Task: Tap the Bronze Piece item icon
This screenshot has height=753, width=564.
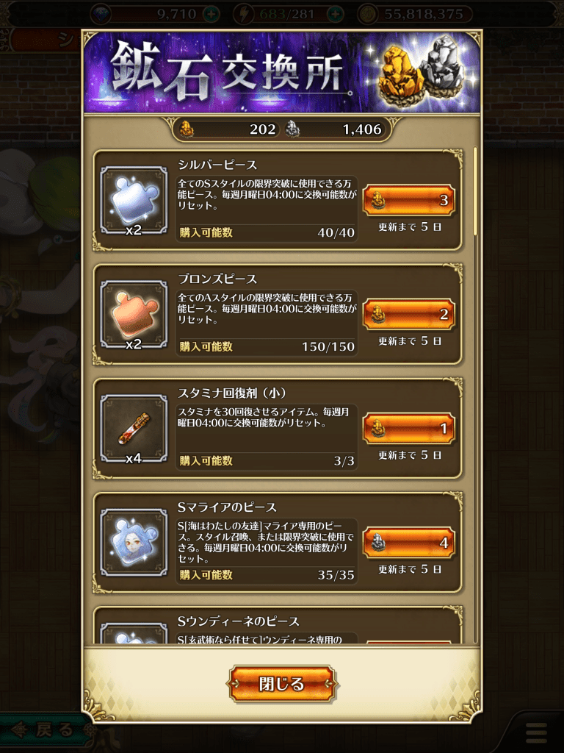Action: (x=134, y=314)
